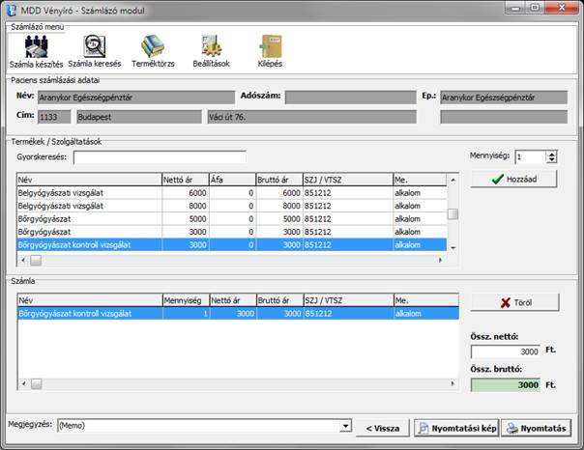Expand the Megjegyzés memo dropdown

tap(345, 426)
